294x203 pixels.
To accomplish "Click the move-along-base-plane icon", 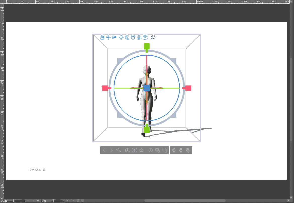I will (x=145, y=37).
